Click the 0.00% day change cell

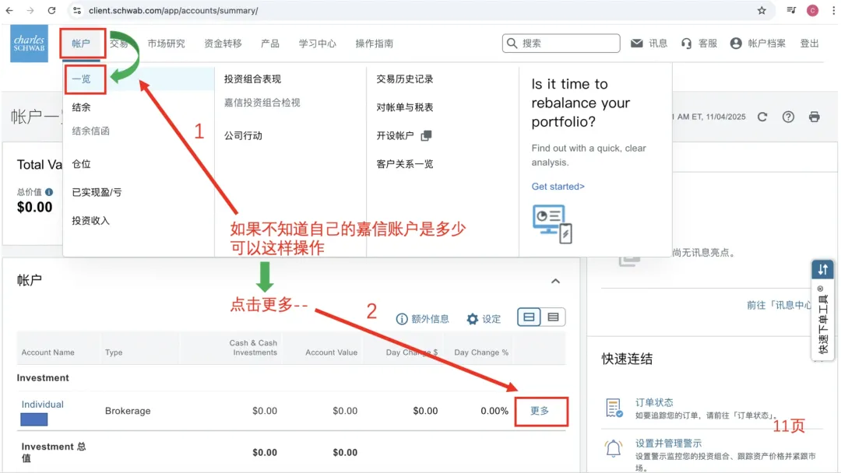tap(494, 411)
